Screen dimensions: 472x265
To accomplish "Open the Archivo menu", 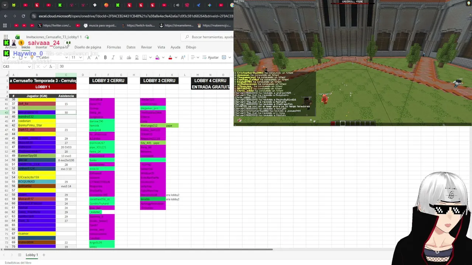I will click(x=11, y=47).
